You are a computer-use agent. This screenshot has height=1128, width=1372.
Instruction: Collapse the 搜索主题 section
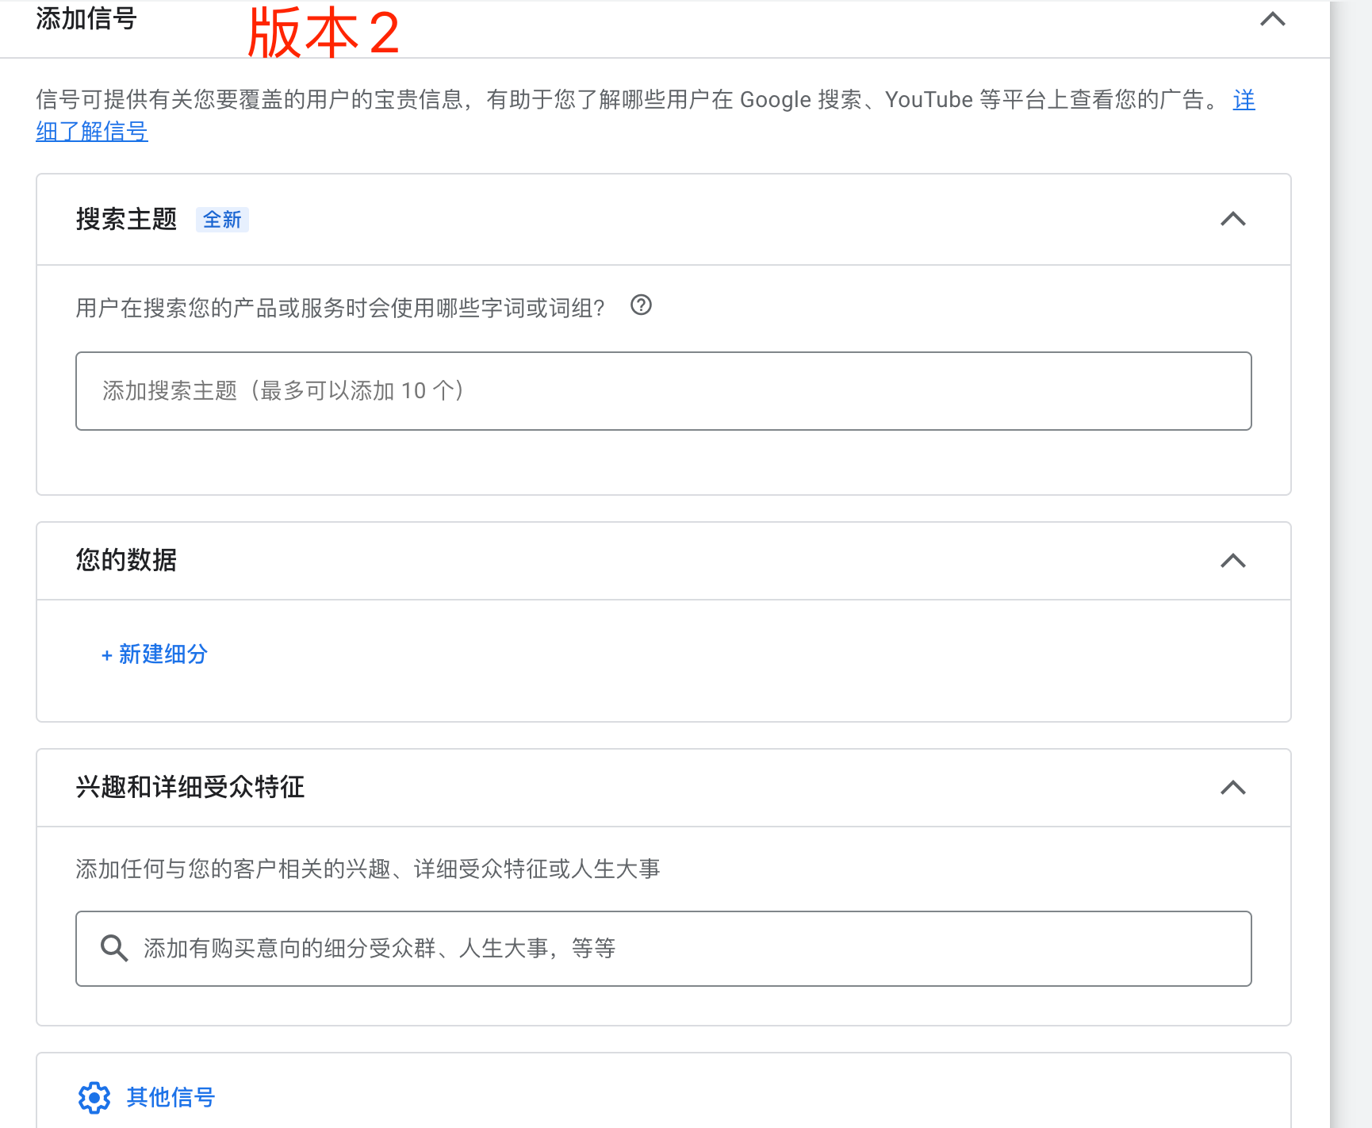click(1234, 219)
